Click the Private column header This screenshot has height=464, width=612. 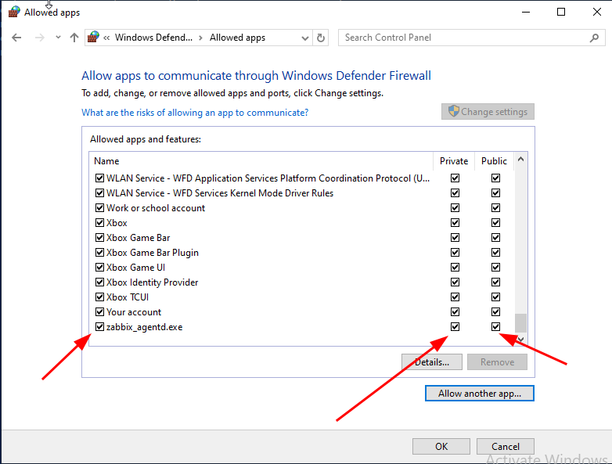tap(454, 161)
